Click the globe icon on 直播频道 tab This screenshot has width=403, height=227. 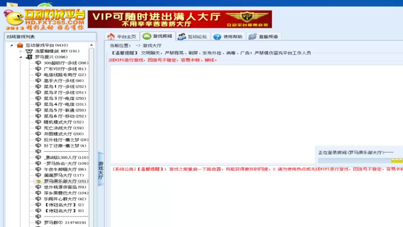click(252, 36)
